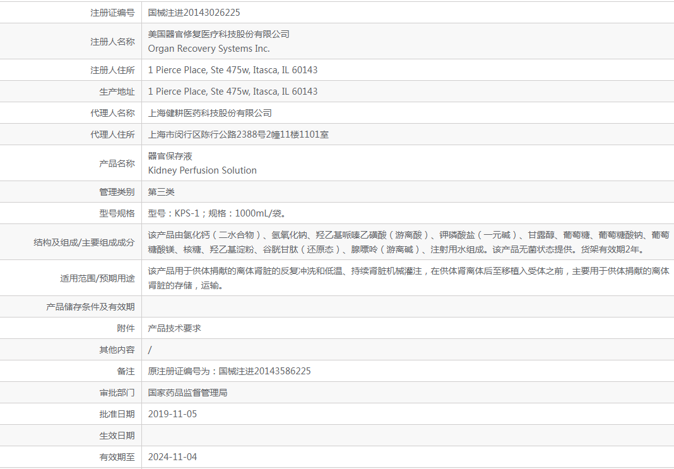Select approval date 2019-11-05
Viewport: 674px width, 469px height.
(x=172, y=415)
